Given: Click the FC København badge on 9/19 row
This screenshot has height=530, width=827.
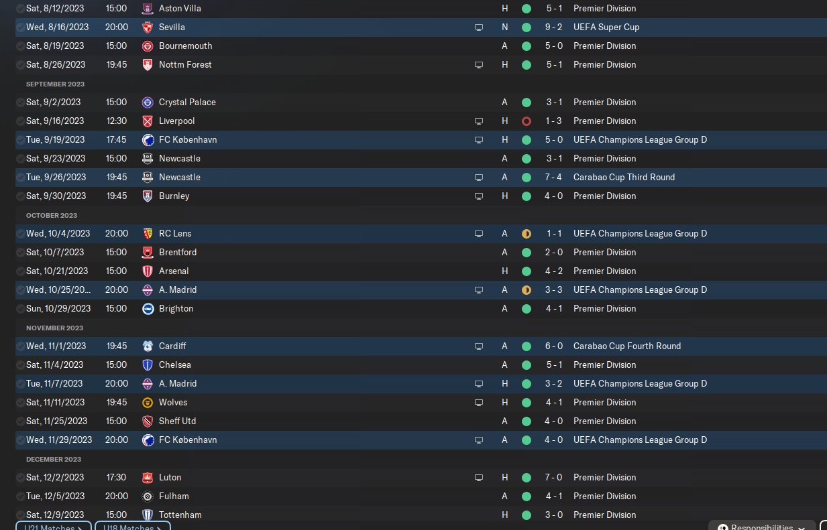Looking at the screenshot, I should pos(148,140).
